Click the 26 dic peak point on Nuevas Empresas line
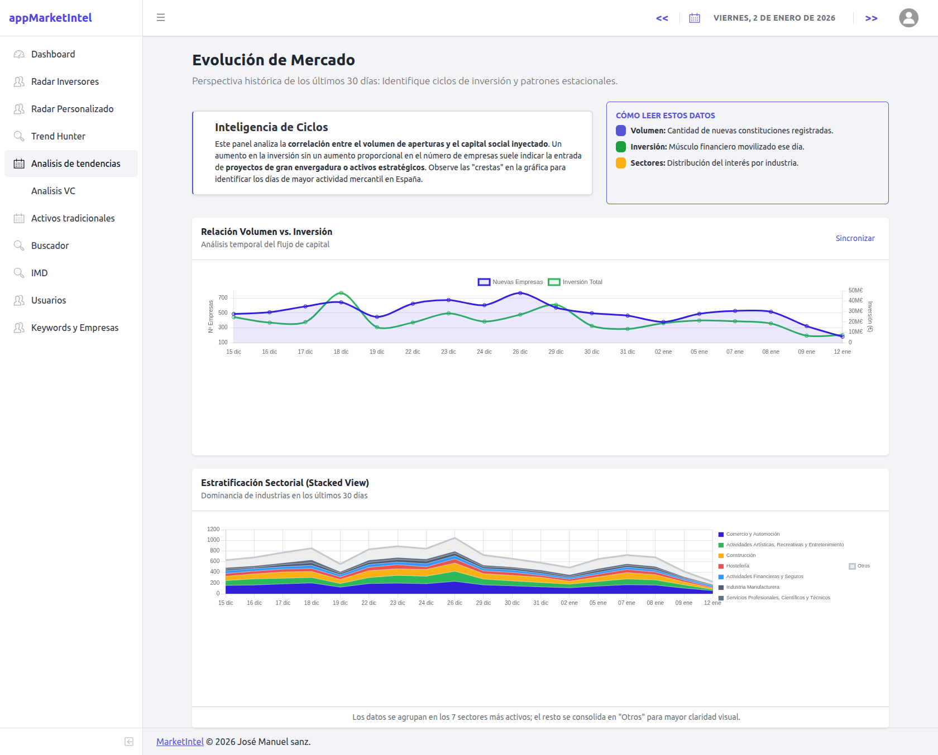This screenshot has width=938, height=755. click(520, 293)
